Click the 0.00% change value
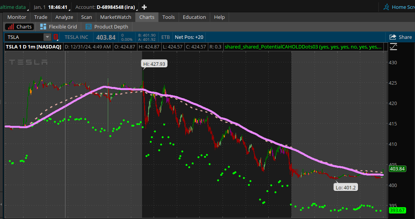 click(127, 39)
